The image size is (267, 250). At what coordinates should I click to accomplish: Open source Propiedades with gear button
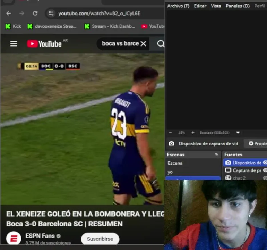click(x=256, y=144)
